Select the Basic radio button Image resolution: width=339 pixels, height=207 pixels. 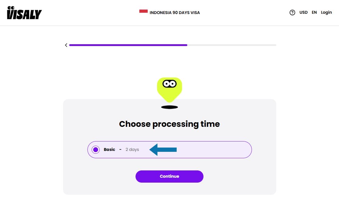96,150
